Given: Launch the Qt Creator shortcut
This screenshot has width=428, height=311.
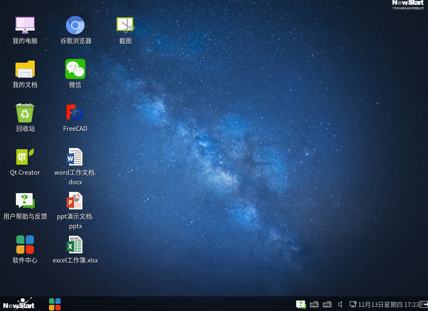Looking at the screenshot, I should (x=25, y=162).
